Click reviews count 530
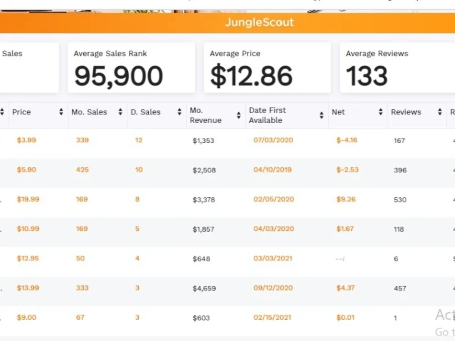This screenshot has height=341, width=455. [400, 200]
